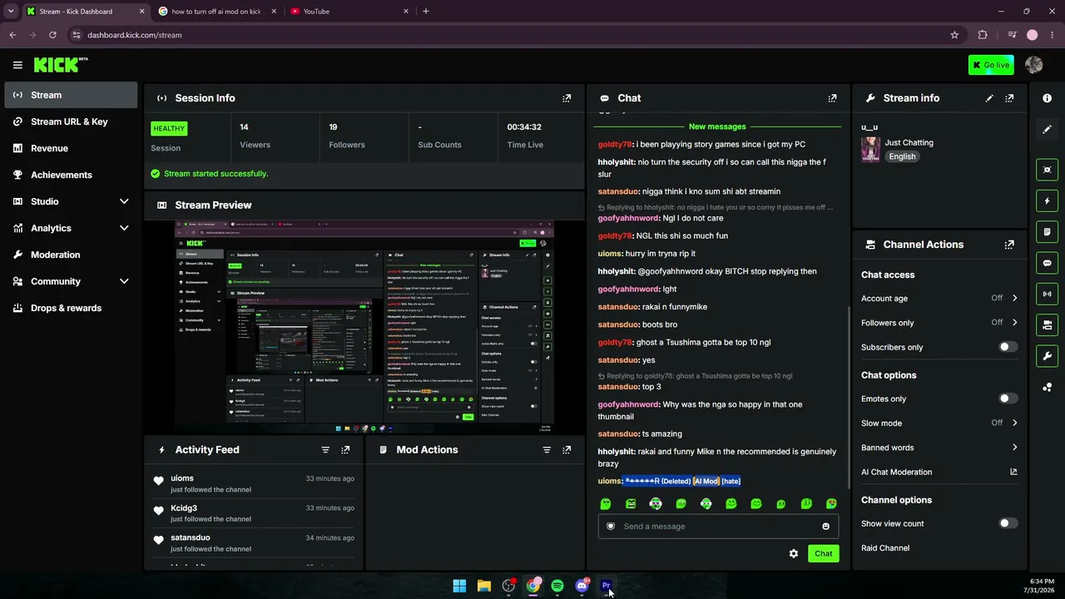Click the chat panel scrollbar
Image resolution: width=1065 pixels, height=599 pixels.
tap(849, 398)
